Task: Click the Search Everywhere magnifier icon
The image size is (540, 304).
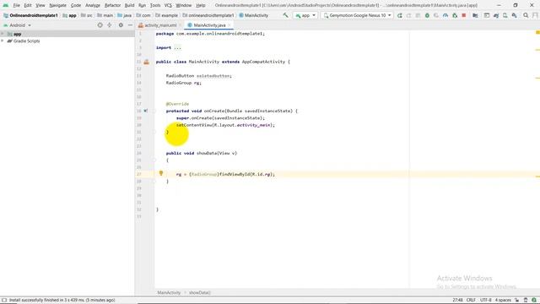Action: 526,15
